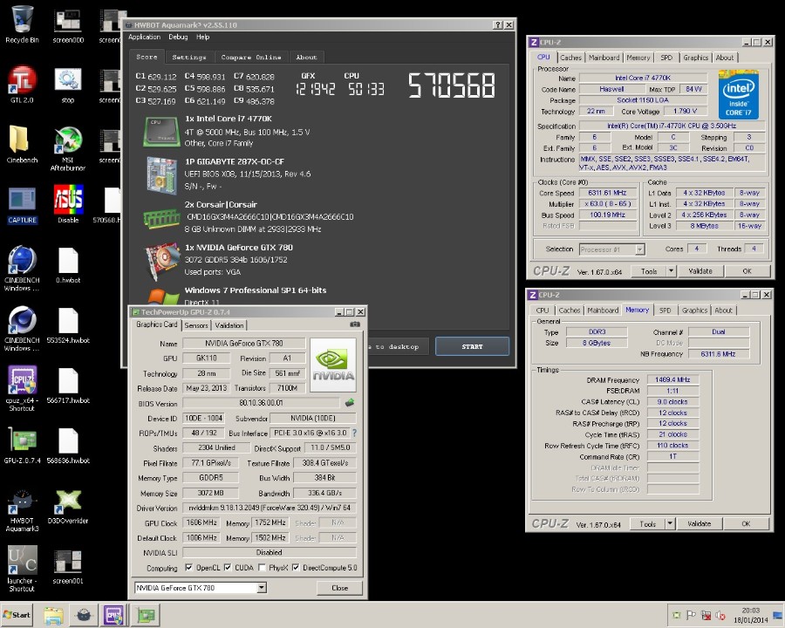Open the screen001 desktop file
Screen dimensions: 785x628
pos(68,566)
